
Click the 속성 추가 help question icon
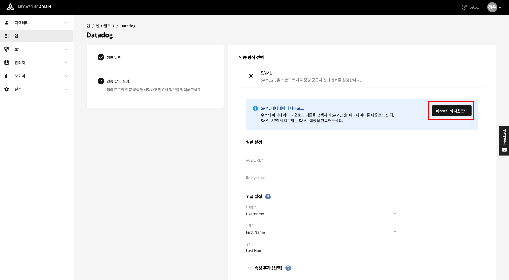point(288,268)
